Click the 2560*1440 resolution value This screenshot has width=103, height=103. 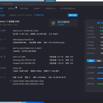click(24, 71)
